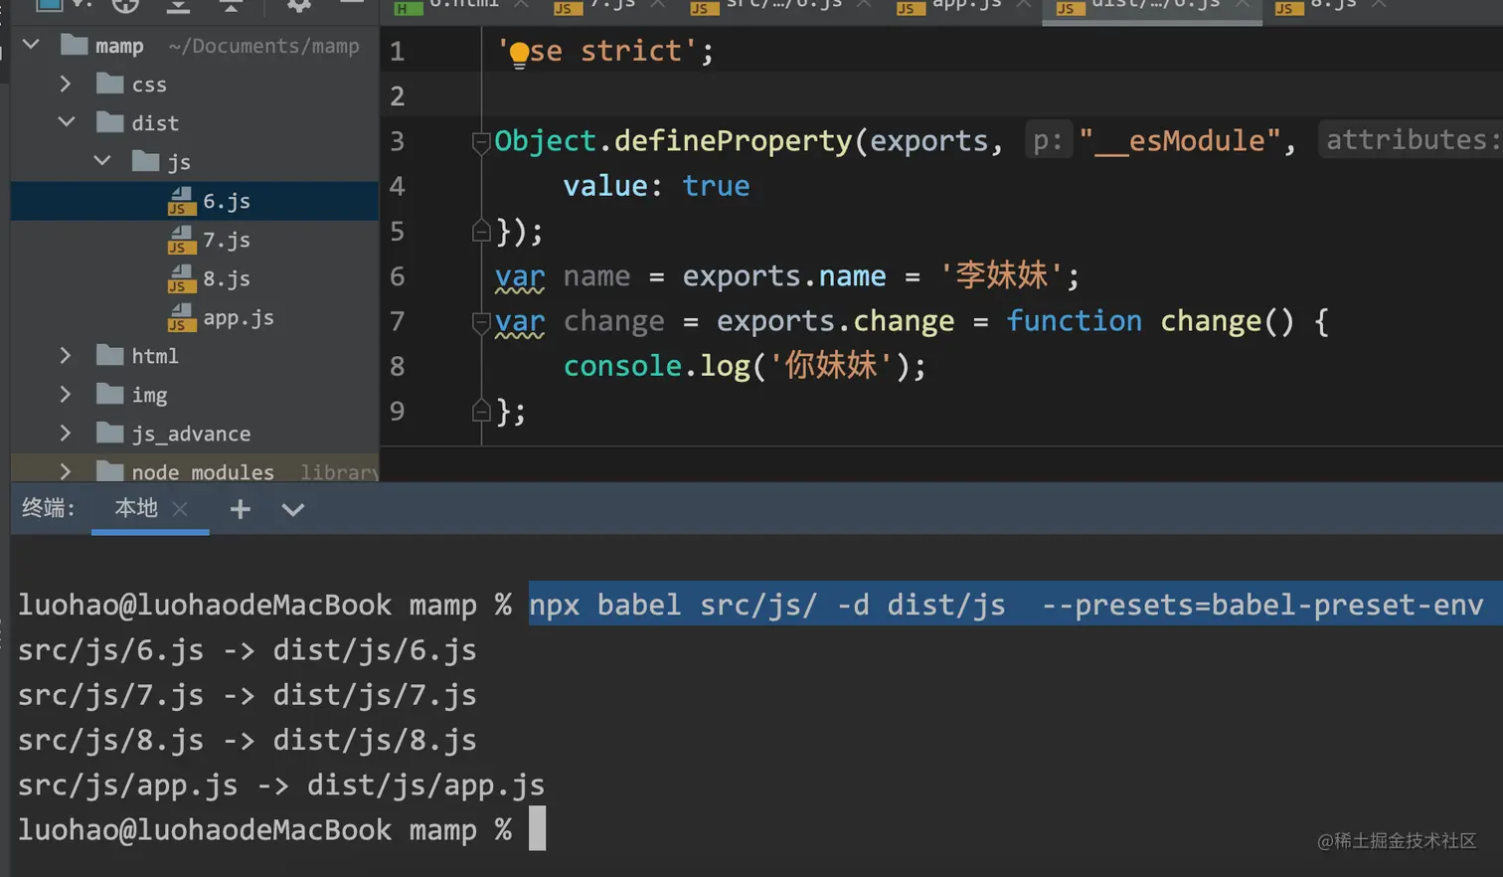Click the locate-in-project target icon
Viewport: 1503px width, 877px height.
click(x=125, y=5)
